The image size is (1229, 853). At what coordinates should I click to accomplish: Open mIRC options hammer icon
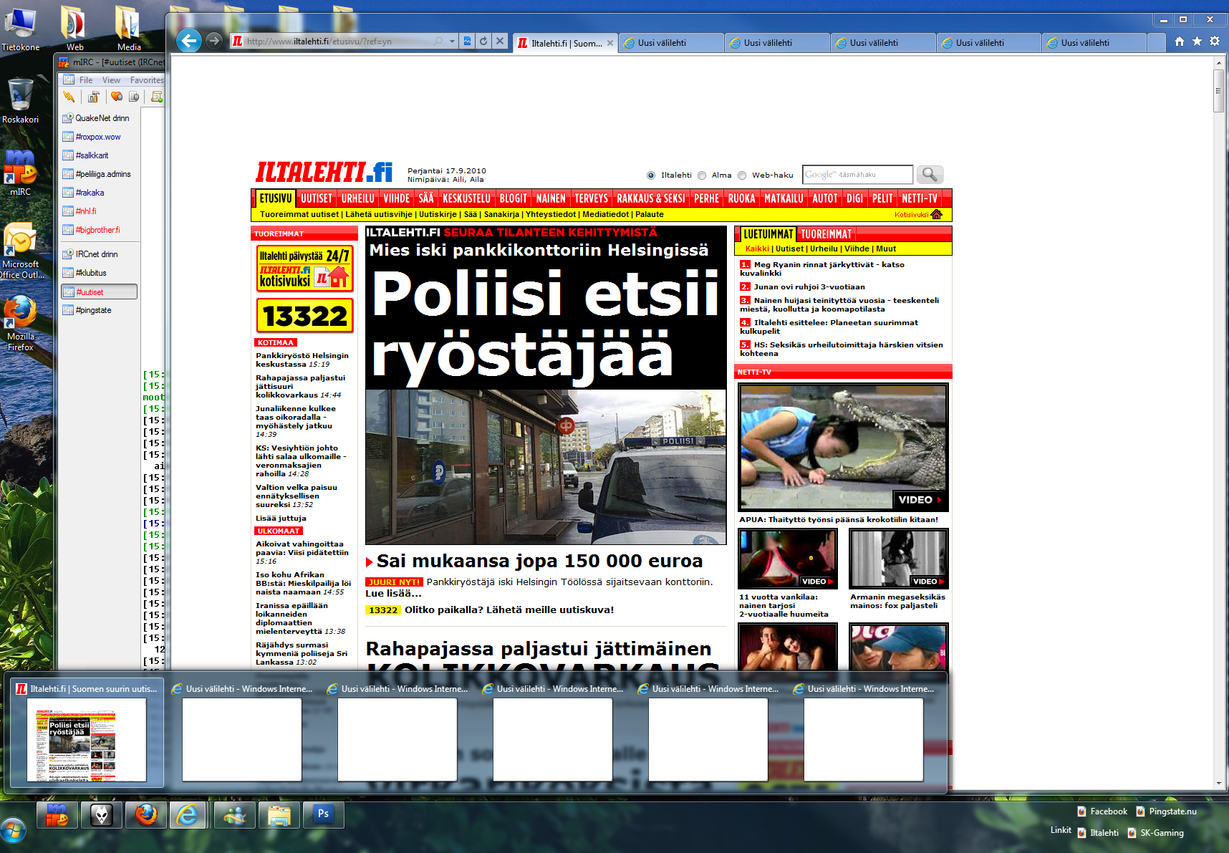(x=93, y=97)
